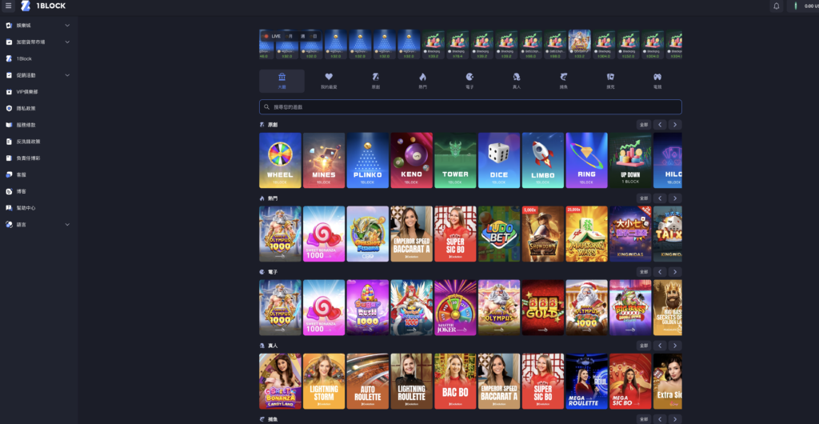This screenshot has width=819, height=424.
Task: Click 全部 button in 原創 row
Action: click(643, 125)
